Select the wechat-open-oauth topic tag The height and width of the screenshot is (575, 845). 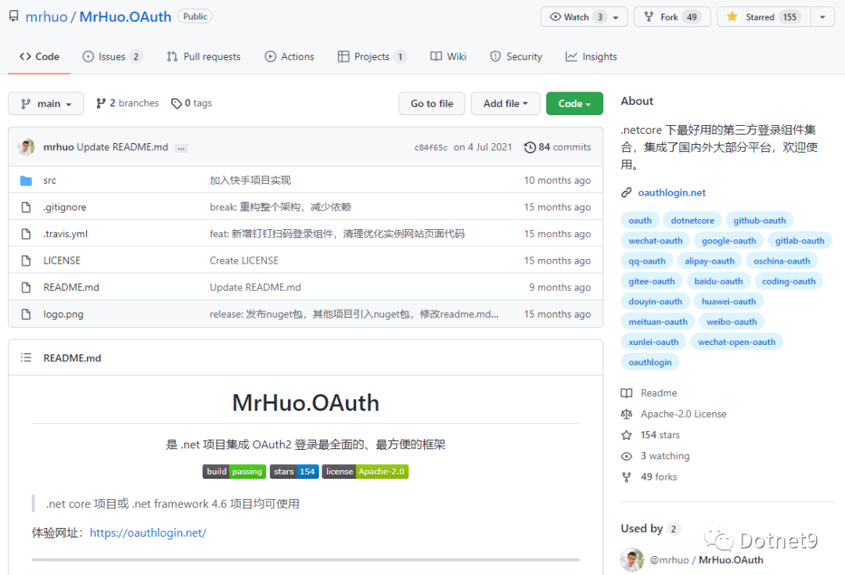pyautogui.click(x=737, y=342)
